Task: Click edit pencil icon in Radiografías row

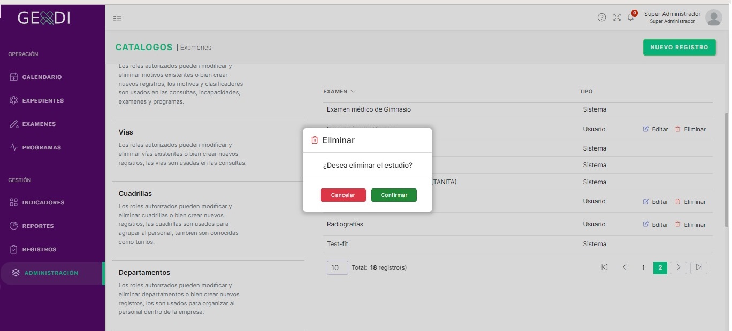Action: click(646, 225)
